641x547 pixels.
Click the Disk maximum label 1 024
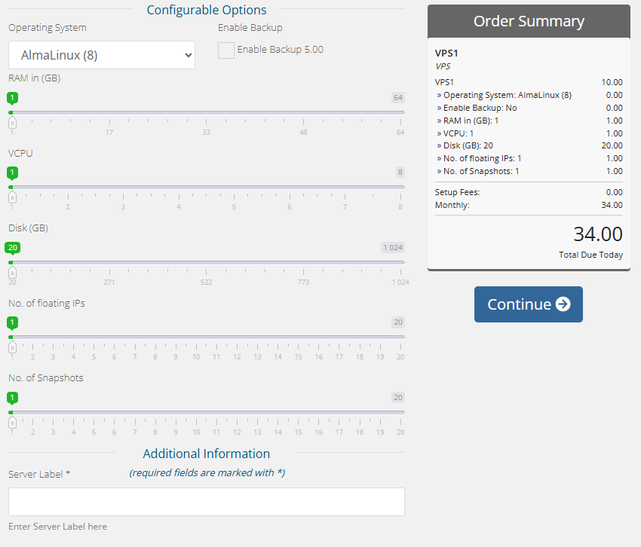click(392, 247)
